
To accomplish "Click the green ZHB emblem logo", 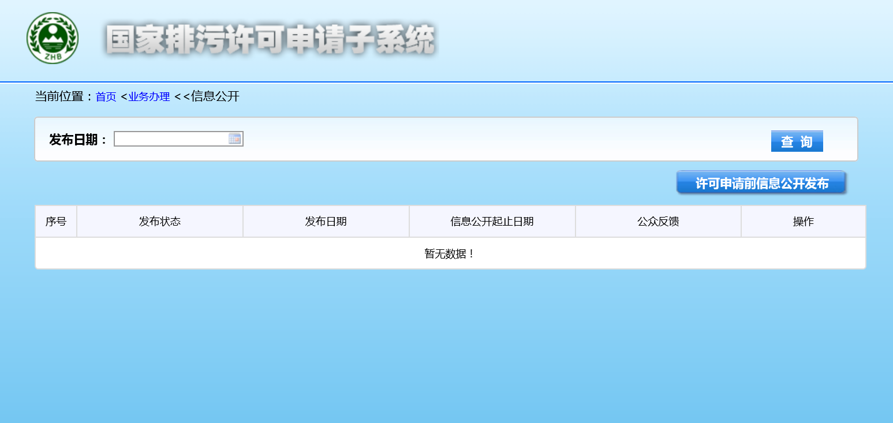I will [x=52, y=38].
